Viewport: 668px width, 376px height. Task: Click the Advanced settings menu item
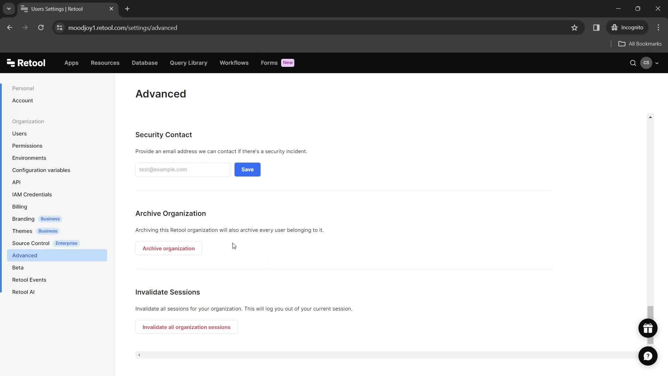coord(24,255)
